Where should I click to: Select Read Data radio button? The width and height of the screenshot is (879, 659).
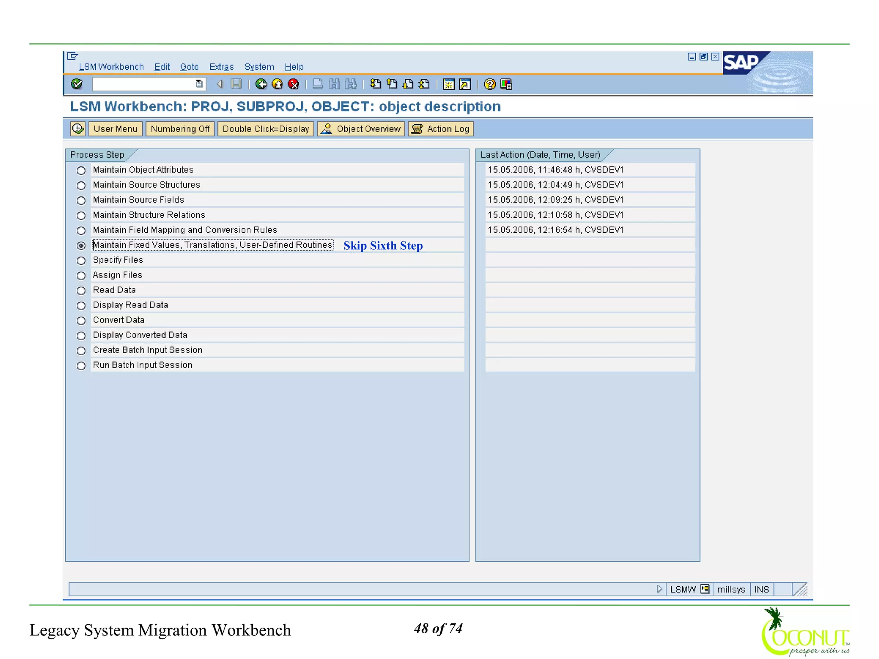81,290
